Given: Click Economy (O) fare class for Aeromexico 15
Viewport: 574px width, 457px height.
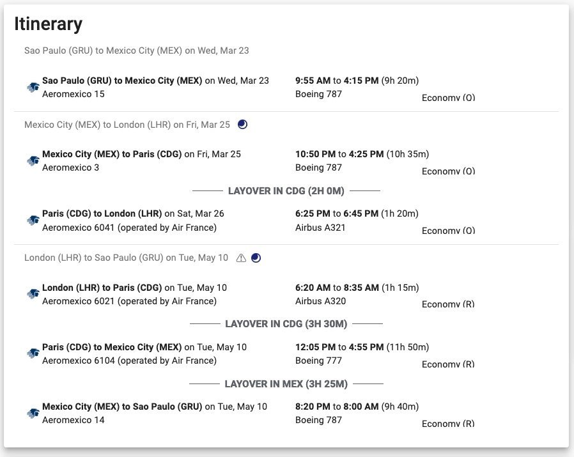Looking at the screenshot, I should 448,98.
